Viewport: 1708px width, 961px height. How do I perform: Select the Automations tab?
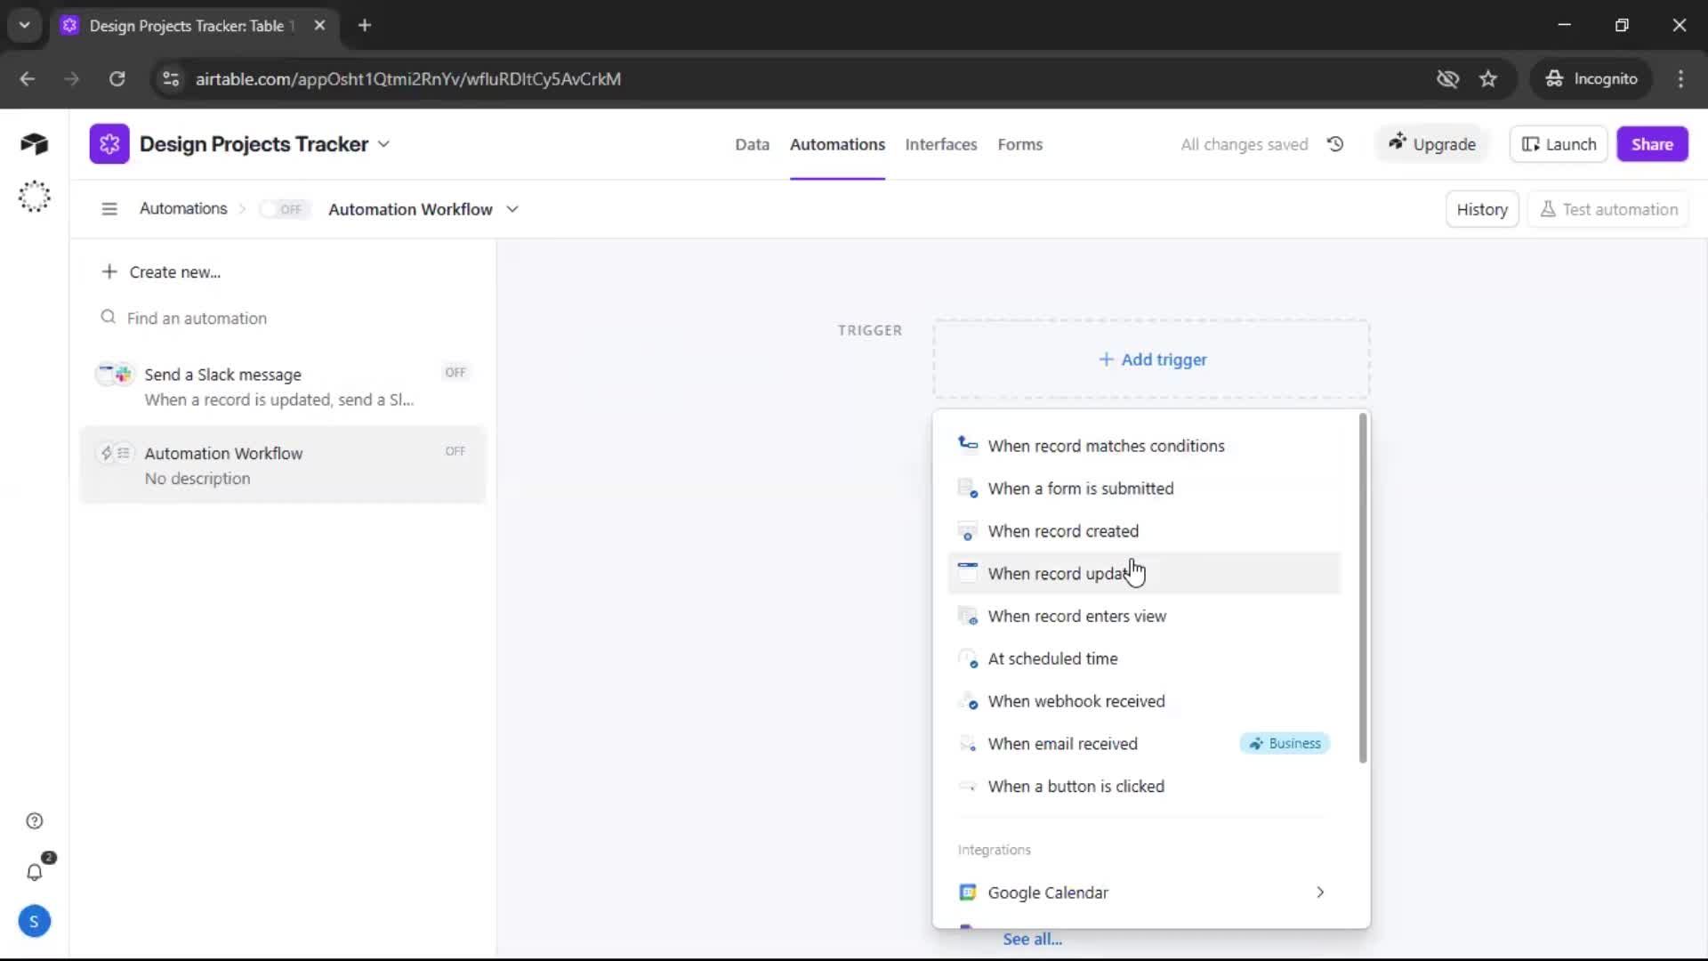tap(837, 144)
